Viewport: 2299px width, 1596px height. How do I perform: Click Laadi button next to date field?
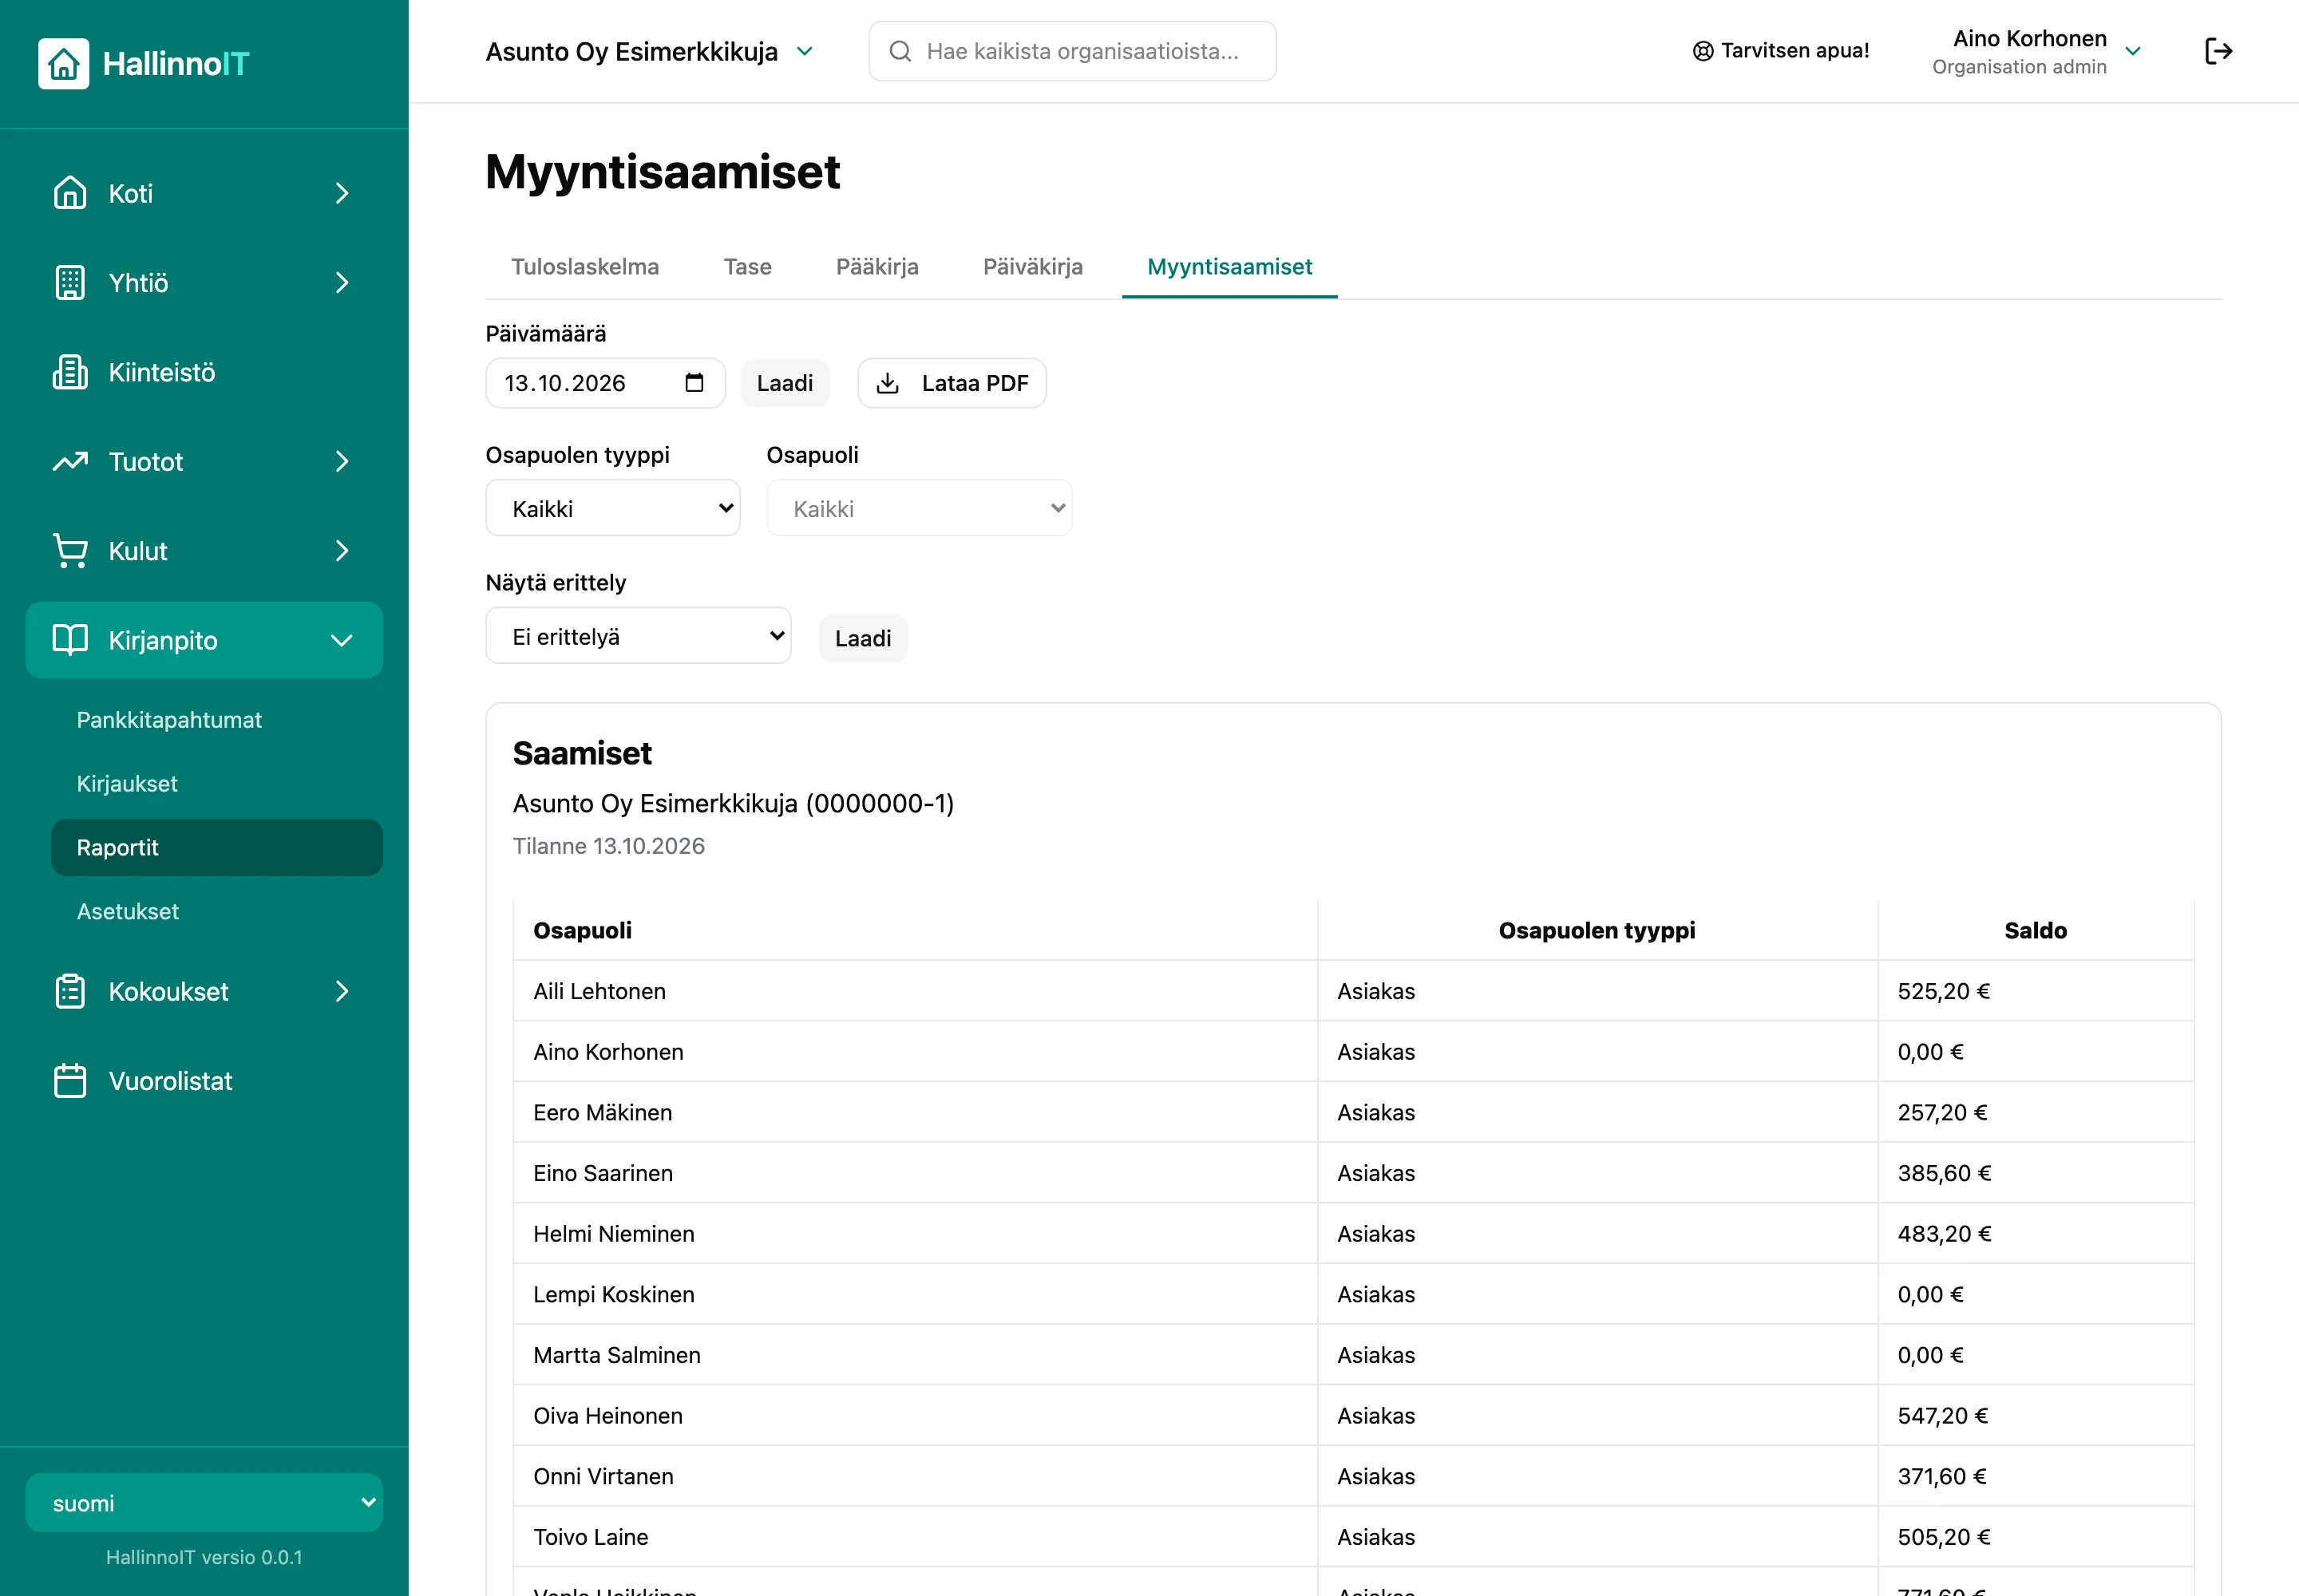click(785, 383)
